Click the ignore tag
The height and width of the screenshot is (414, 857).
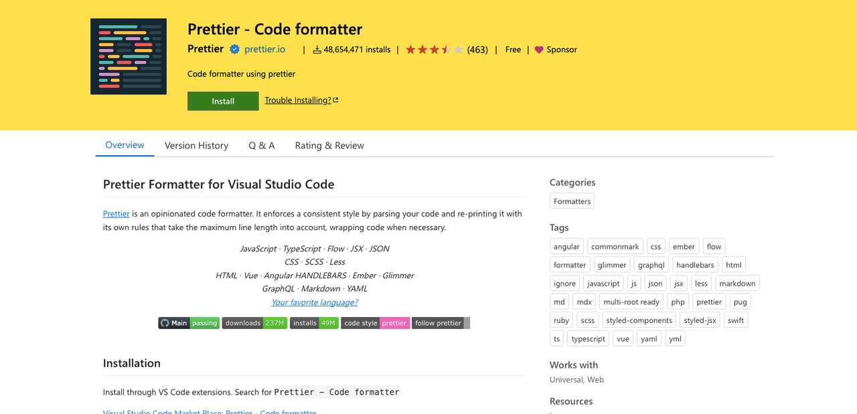[x=564, y=284]
